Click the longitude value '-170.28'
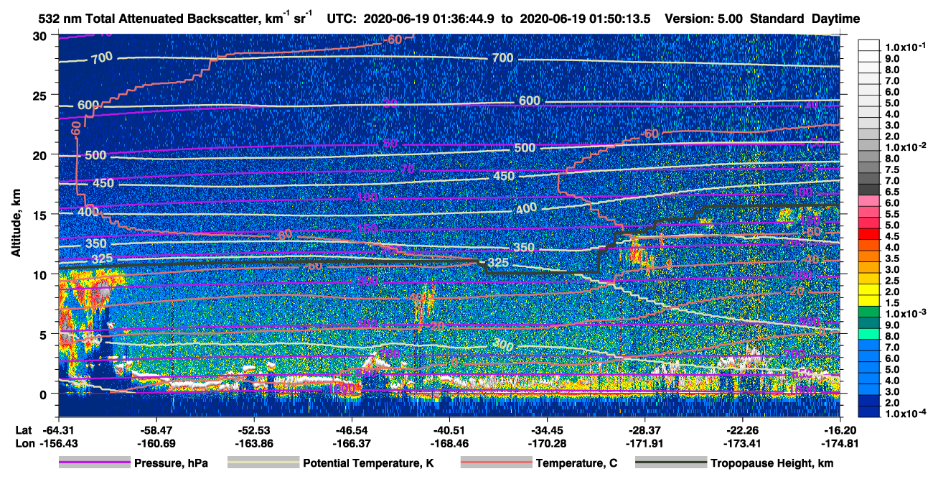This screenshot has height=479, width=933. tap(548, 443)
